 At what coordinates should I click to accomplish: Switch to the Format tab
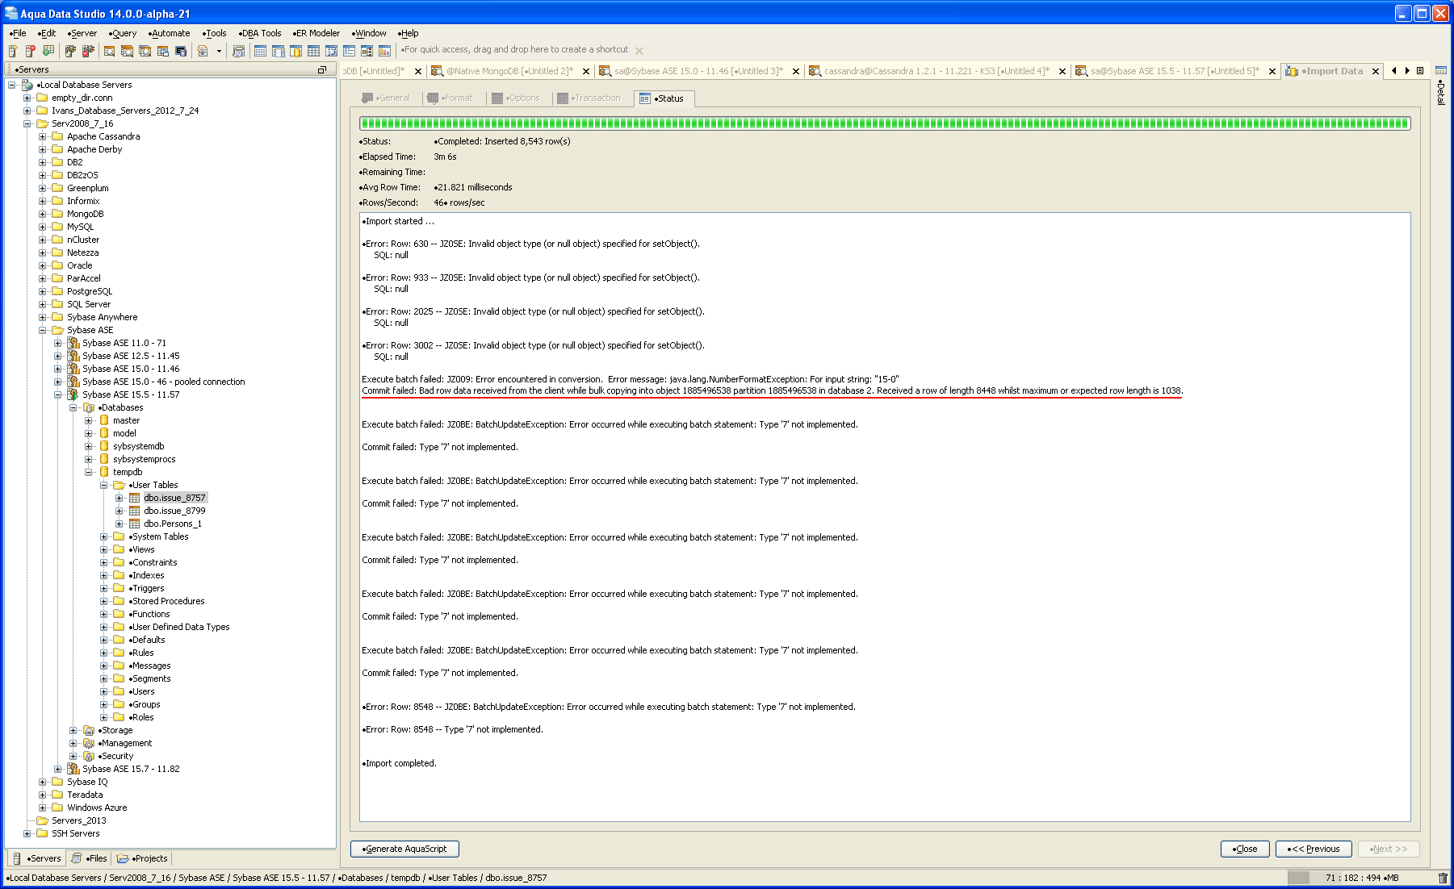450,98
